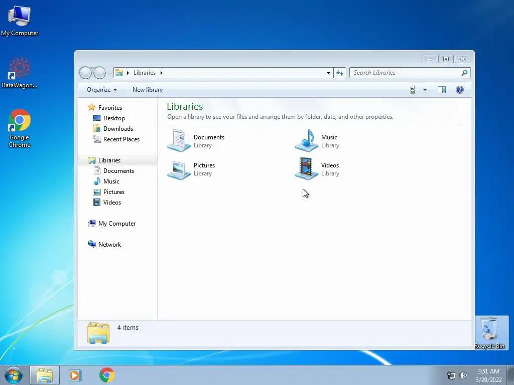
Task: Open the Organize menu
Action: [101, 90]
